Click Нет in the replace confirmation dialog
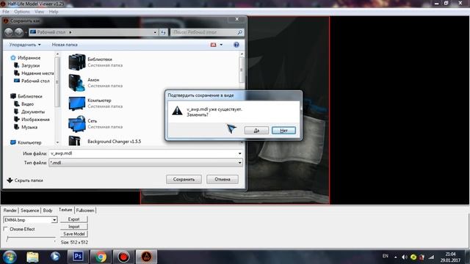470x264 pixels. click(283, 131)
